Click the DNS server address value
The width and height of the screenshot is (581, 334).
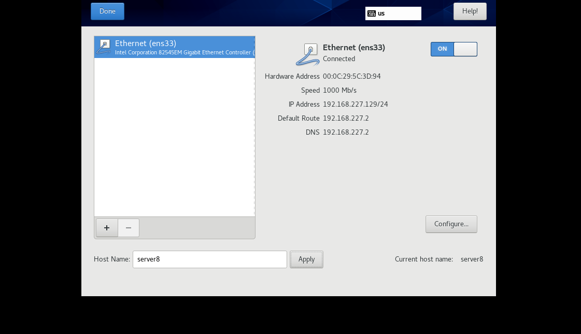tap(346, 133)
